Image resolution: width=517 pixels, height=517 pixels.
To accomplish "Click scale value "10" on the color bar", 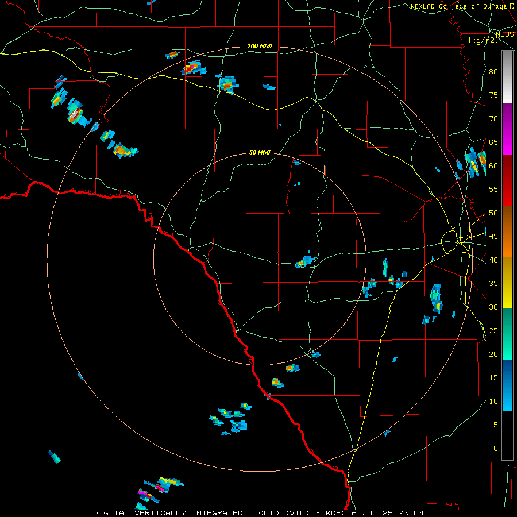I will pos(493,402).
